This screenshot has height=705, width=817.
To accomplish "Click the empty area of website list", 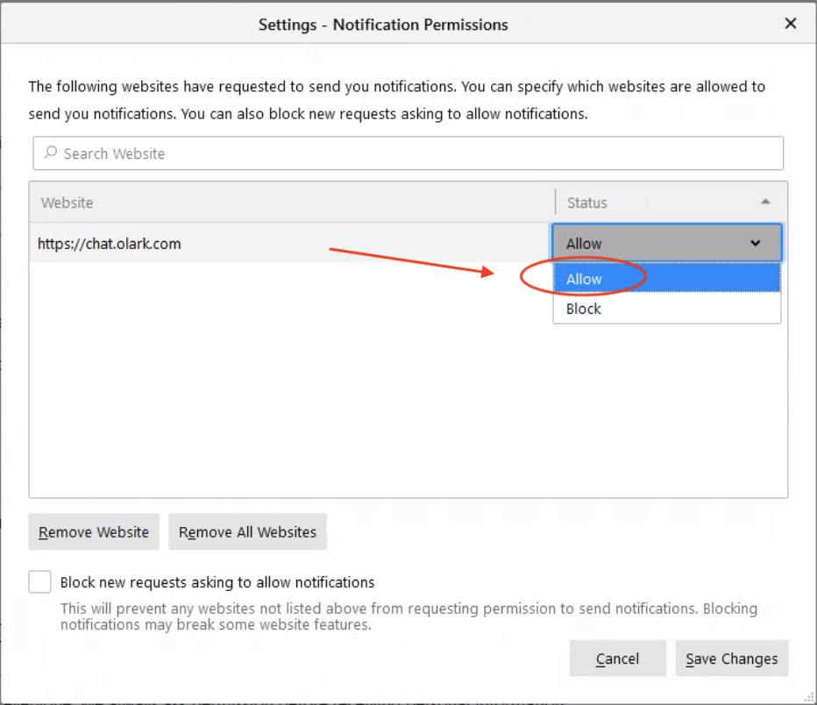I will (x=289, y=395).
